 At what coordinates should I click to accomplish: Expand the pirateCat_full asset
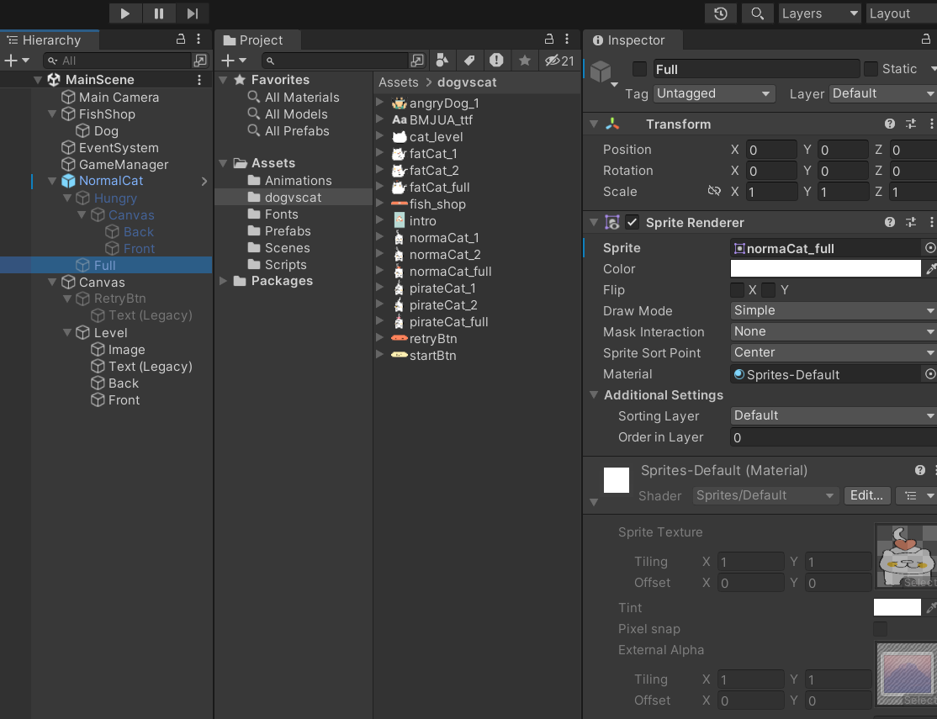click(x=379, y=321)
